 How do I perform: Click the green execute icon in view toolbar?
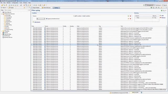(151, 8)
